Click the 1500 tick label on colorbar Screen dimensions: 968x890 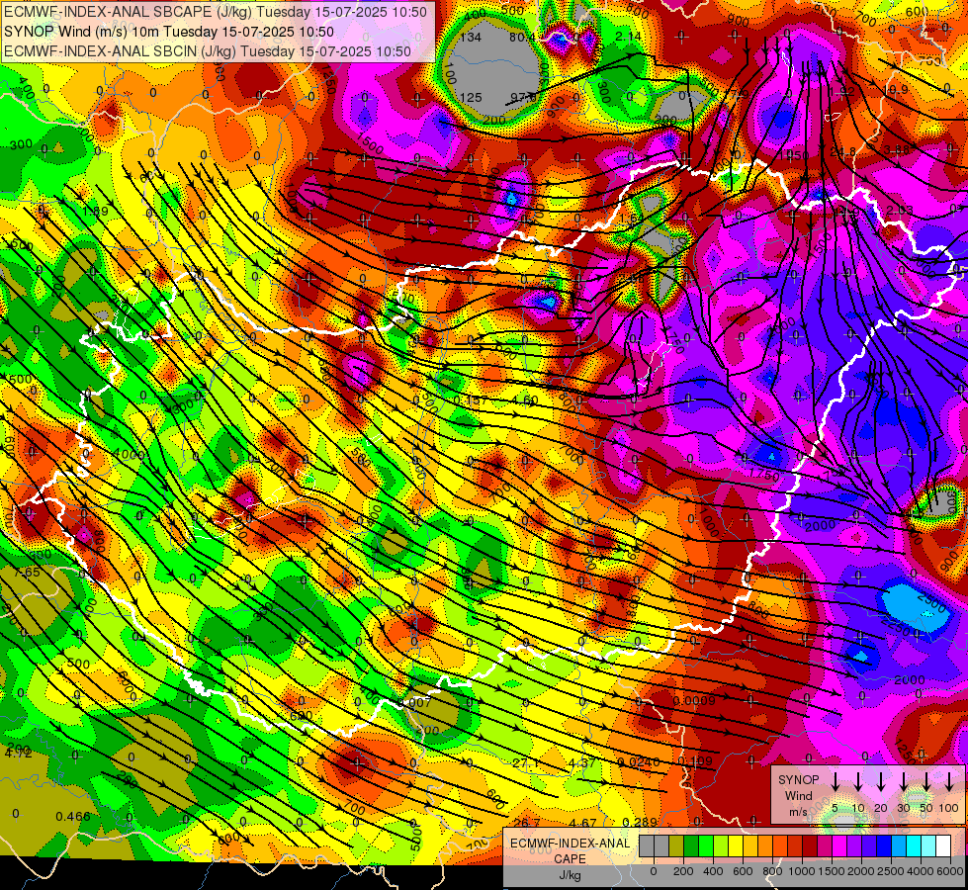click(832, 871)
